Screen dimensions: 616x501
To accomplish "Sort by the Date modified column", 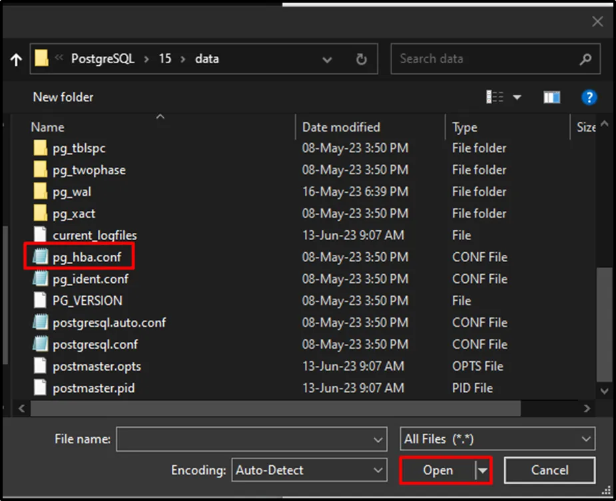I will (x=341, y=127).
